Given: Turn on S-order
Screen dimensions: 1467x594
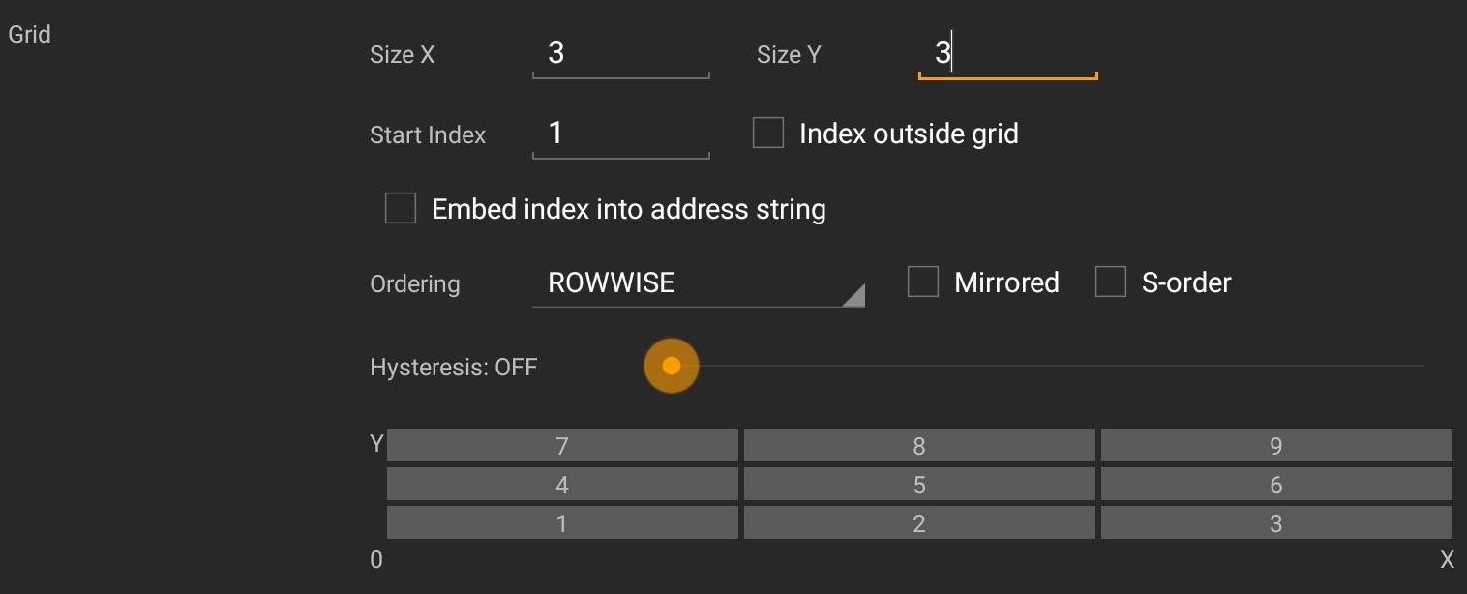Looking at the screenshot, I should (x=1110, y=282).
